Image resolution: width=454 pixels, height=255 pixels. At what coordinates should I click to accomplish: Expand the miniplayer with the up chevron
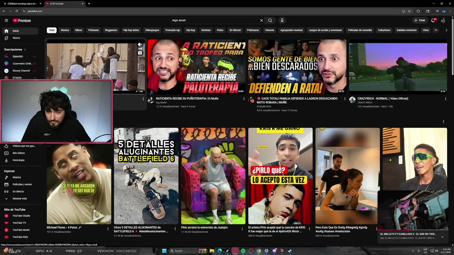[442, 237]
